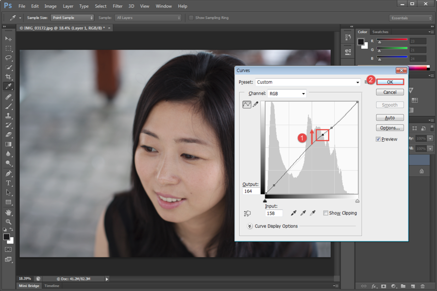Select the Crop tool

(x=8, y=77)
